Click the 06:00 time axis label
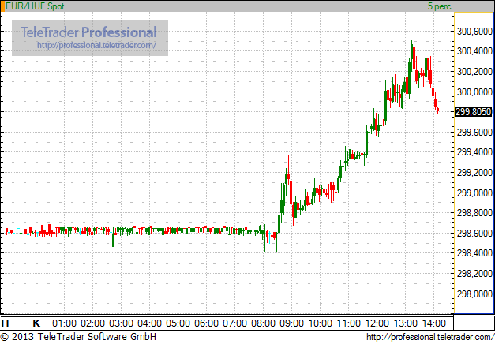This screenshot has height=344, width=495. click(207, 323)
